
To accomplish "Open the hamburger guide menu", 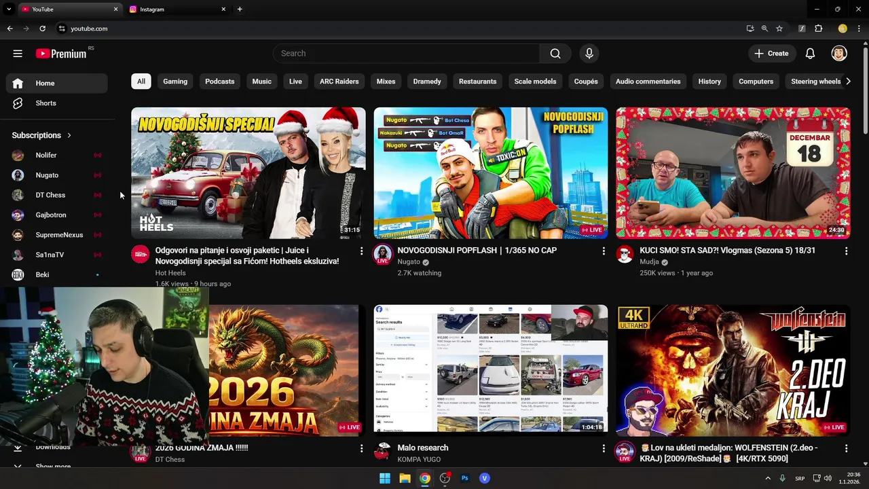I will [18, 54].
